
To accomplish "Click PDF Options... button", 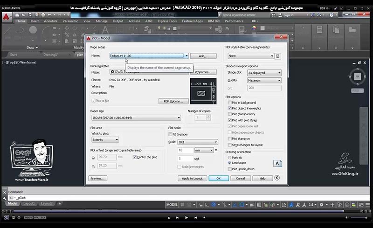I will click(x=173, y=101).
